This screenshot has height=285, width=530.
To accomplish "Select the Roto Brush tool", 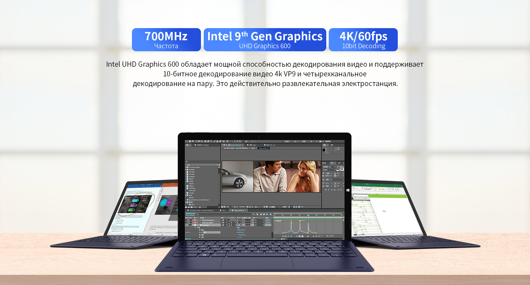I will tap(224, 141).
